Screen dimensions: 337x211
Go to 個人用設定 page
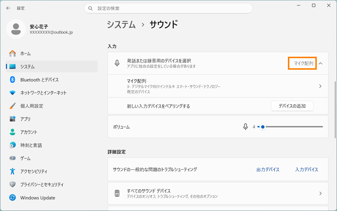(x=52, y=106)
